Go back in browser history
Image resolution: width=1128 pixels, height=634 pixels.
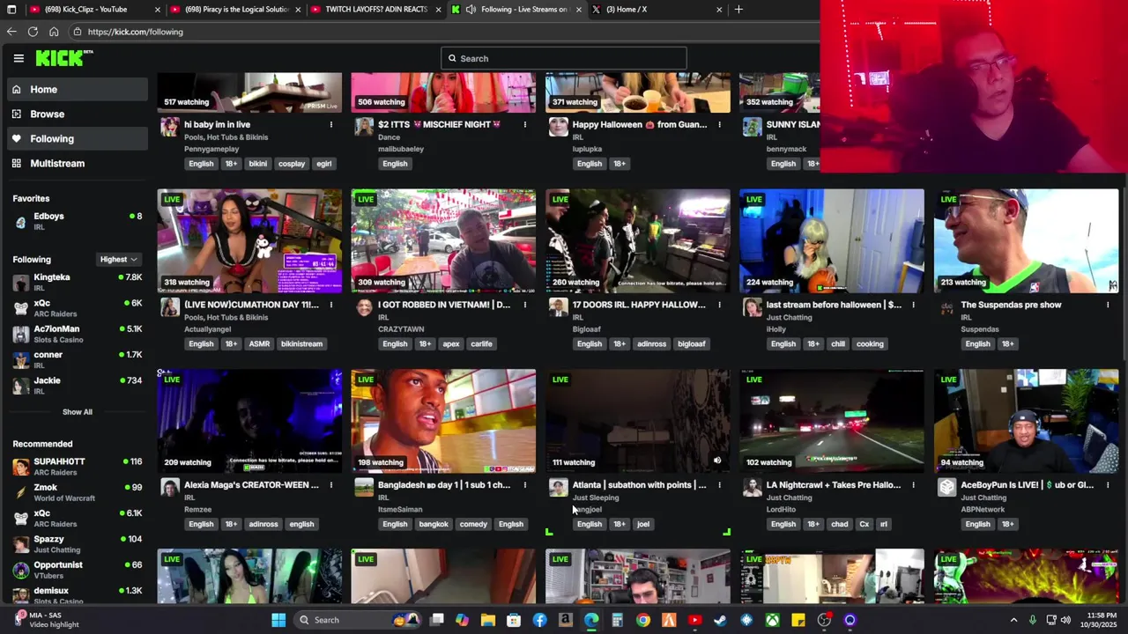(x=11, y=32)
